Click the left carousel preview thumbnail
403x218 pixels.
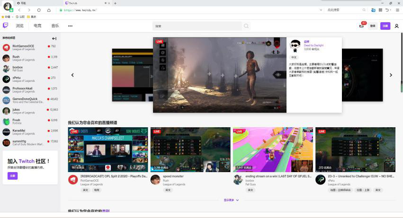tap(133, 75)
